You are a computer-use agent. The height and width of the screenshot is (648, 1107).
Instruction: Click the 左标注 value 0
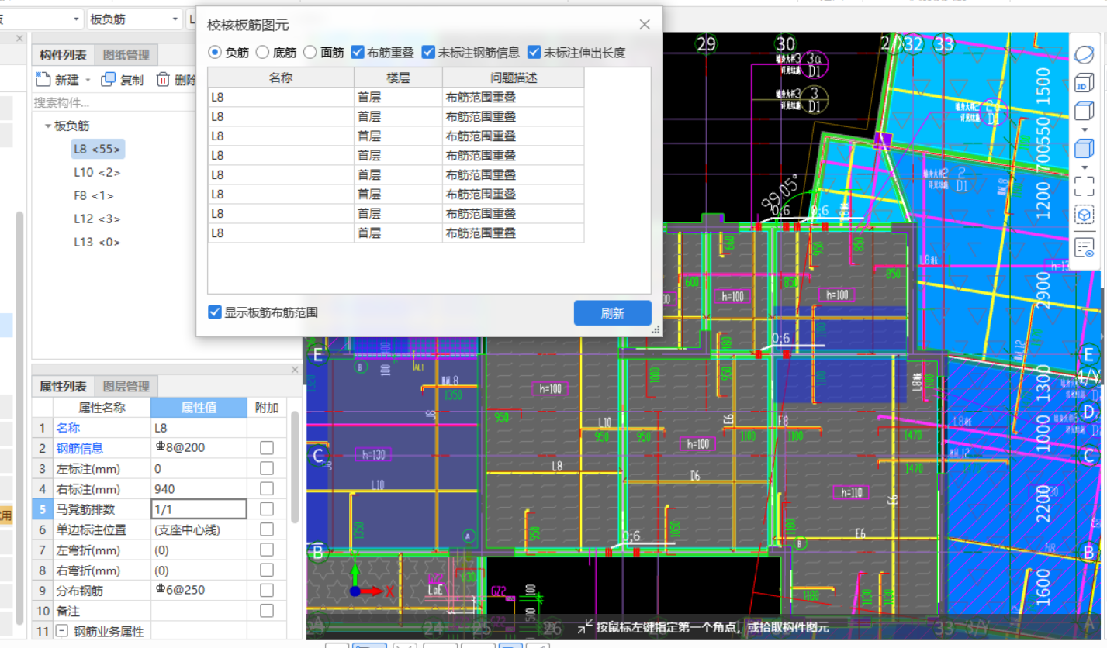pos(199,468)
